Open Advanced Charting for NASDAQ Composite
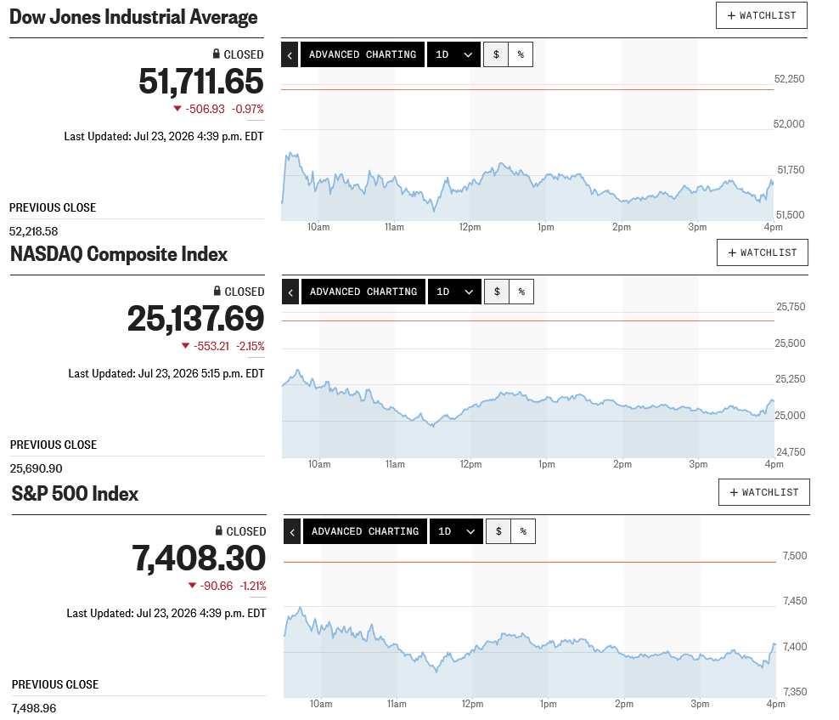Viewport: 839px width, 720px height. click(x=363, y=292)
